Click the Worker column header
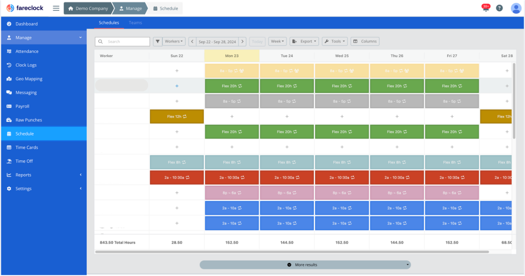525x276 pixels. (122, 56)
